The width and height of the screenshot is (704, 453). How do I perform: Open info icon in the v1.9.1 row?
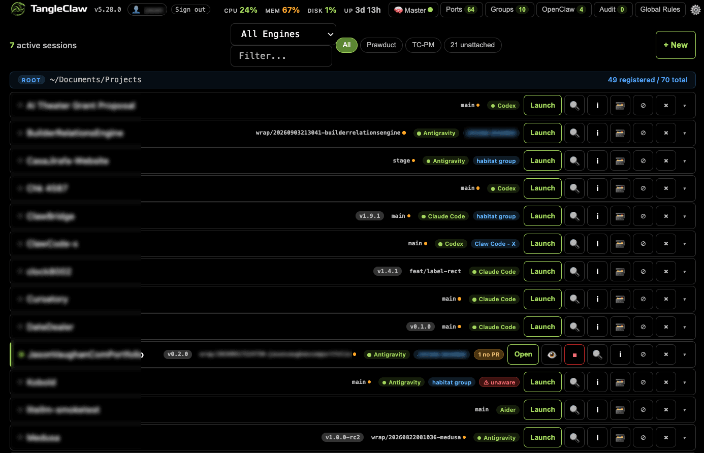[x=597, y=216]
